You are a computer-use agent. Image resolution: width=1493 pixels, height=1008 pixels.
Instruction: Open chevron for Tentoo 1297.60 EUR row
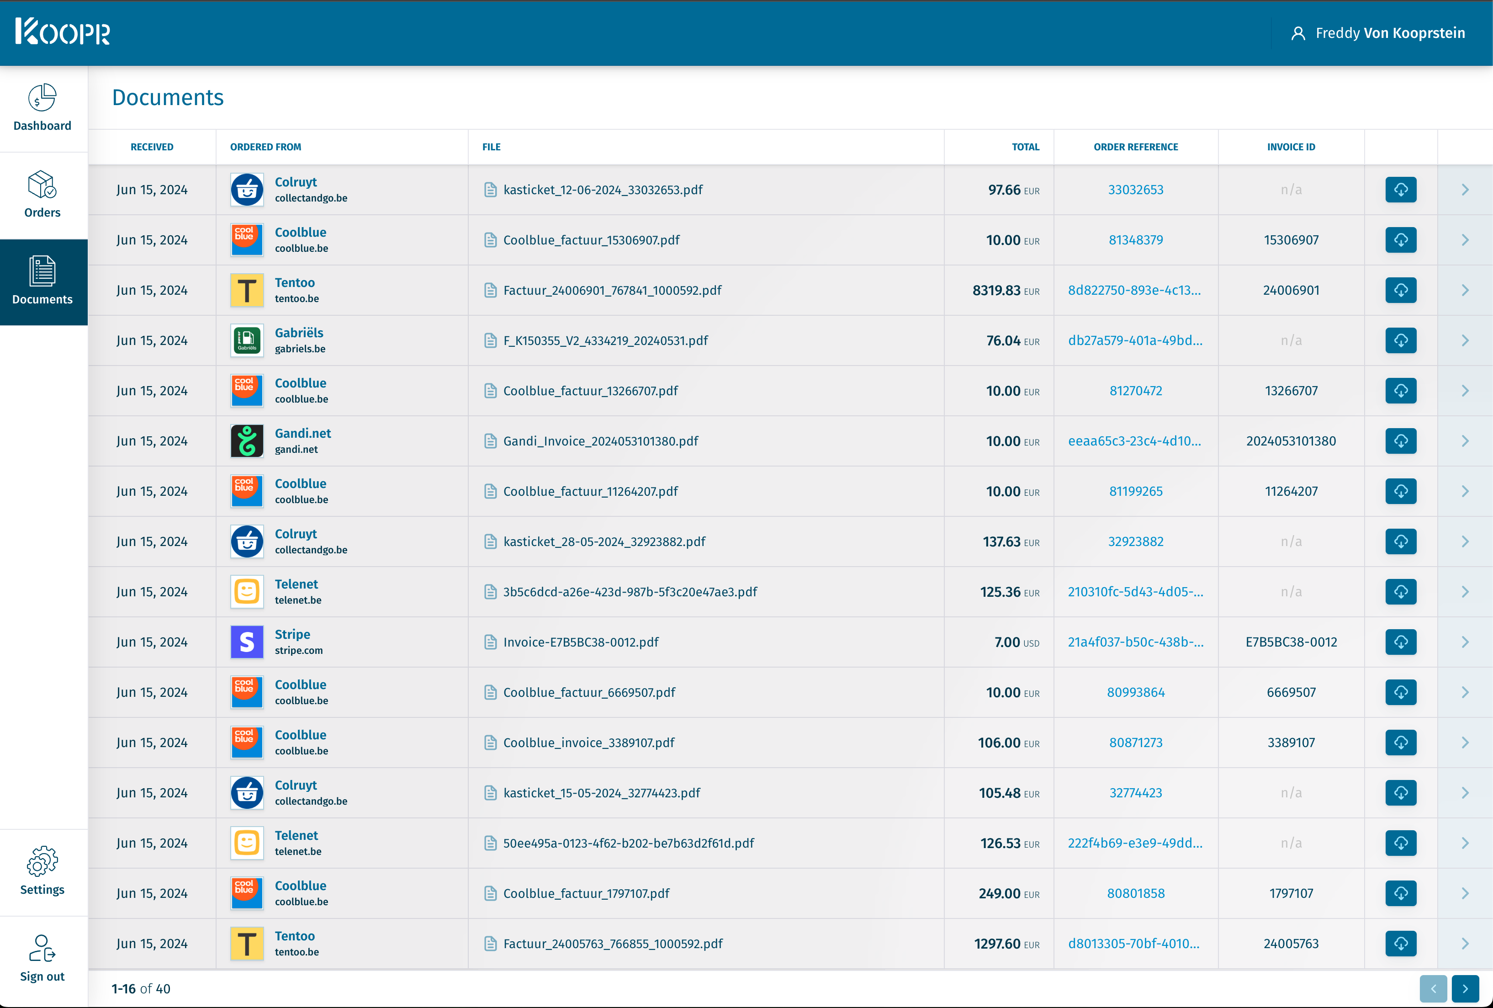tap(1465, 943)
